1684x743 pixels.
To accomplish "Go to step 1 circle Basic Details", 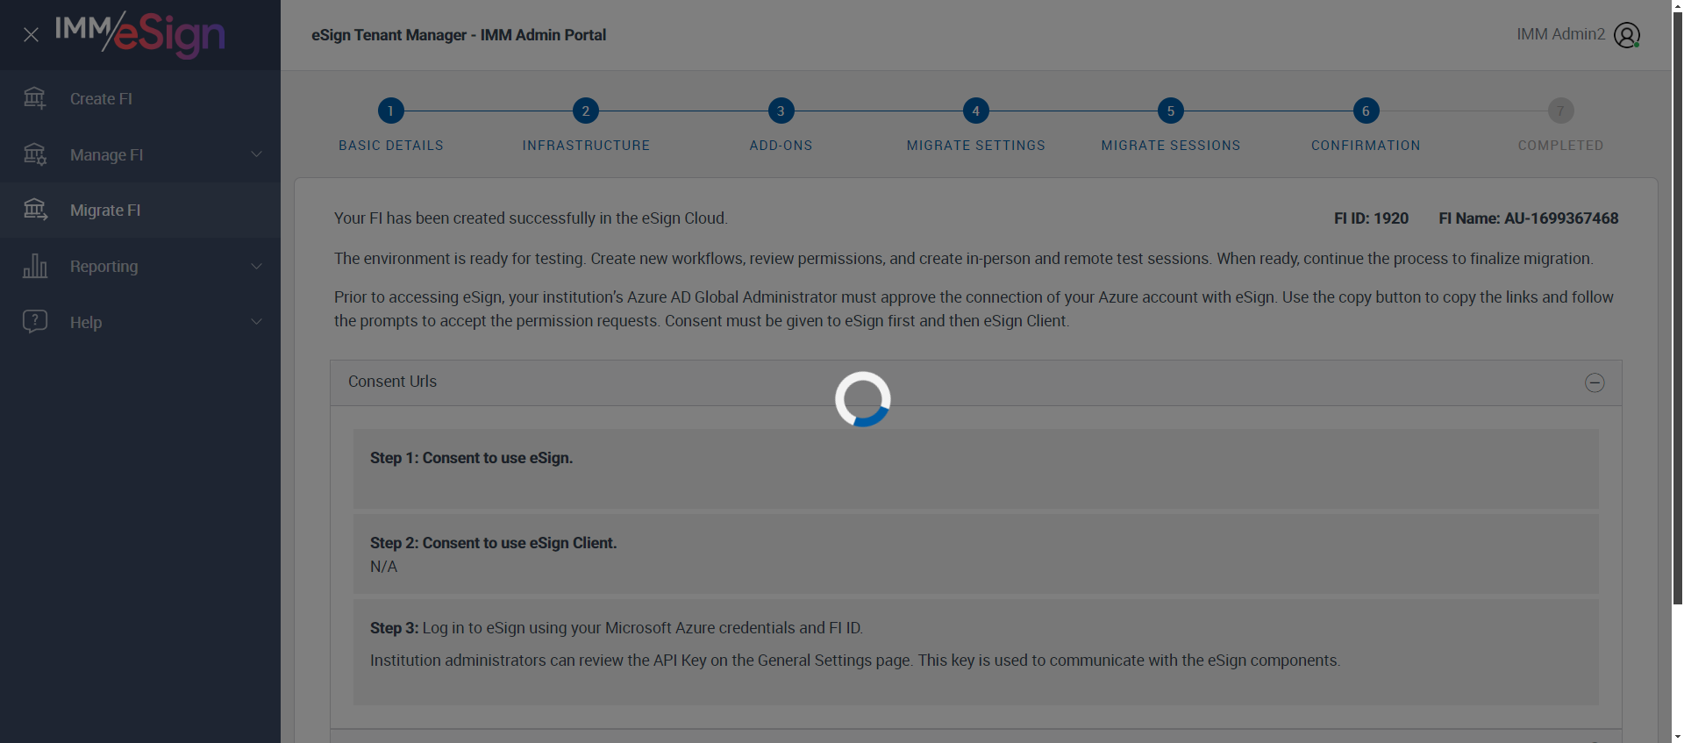I will [391, 111].
